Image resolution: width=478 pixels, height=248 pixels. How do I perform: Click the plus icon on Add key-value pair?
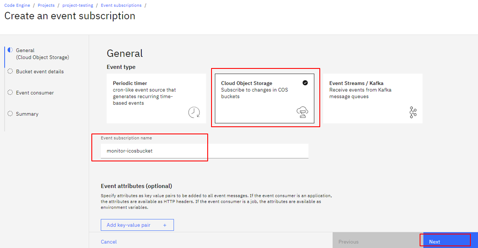tap(165, 225)
